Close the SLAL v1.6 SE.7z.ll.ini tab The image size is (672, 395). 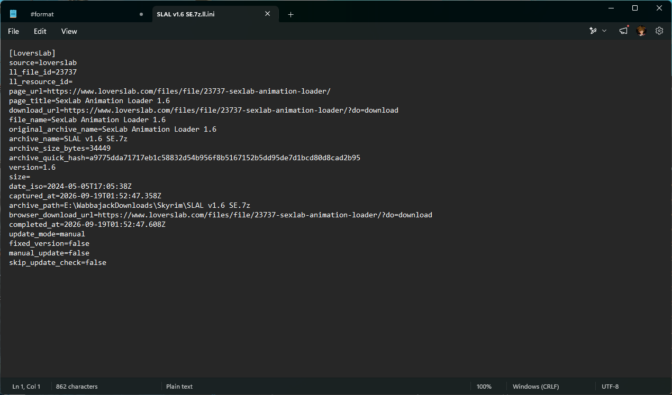coord(268,14)
